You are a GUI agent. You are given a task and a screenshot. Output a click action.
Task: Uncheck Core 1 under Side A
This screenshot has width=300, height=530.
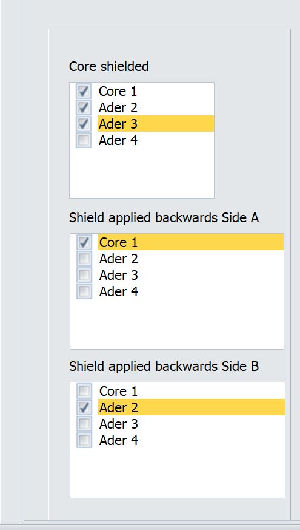click(84, 242)
